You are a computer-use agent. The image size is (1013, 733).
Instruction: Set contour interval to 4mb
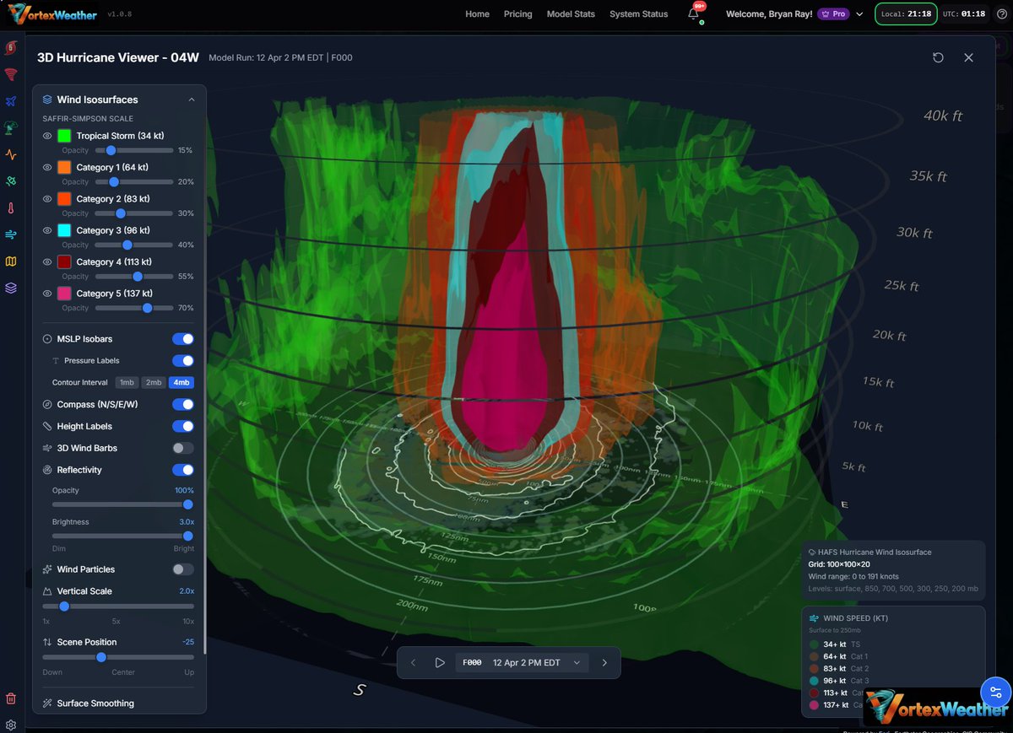point(181,383)
